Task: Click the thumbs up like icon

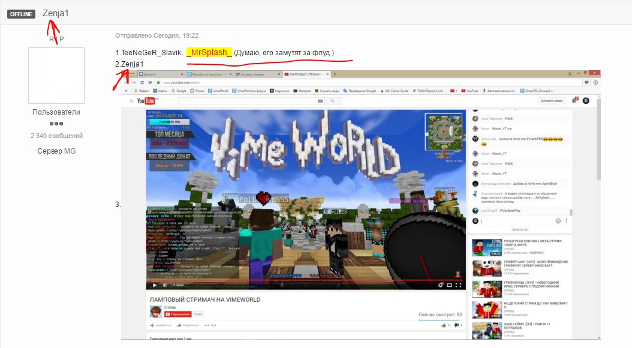Action: (x=444, y=325)
